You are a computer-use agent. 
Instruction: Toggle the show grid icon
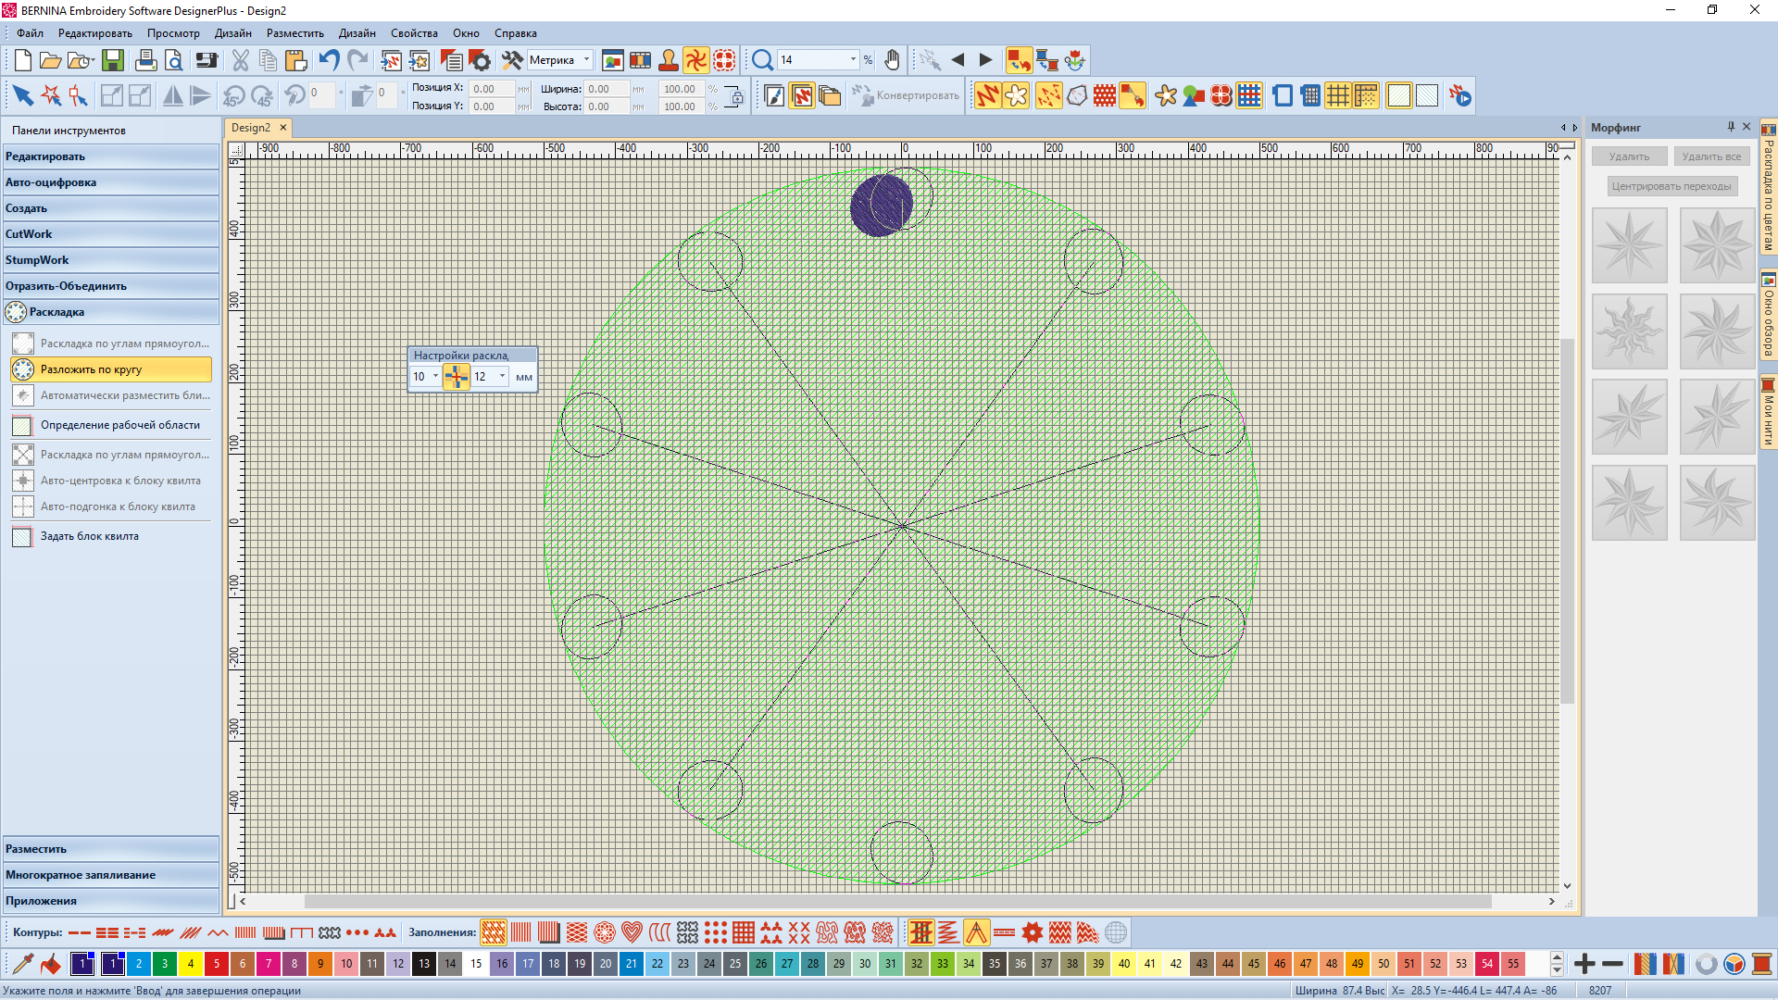(x=1337, y=96)
